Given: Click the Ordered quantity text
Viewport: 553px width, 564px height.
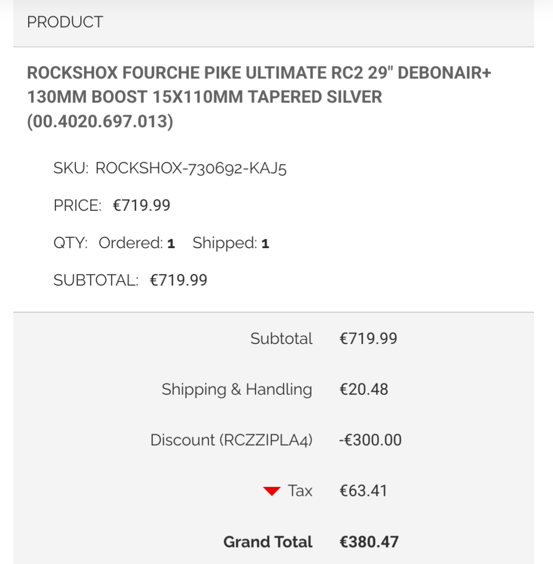Looking at the screenshot, I should pyautogui.click(x=137, y=243).
